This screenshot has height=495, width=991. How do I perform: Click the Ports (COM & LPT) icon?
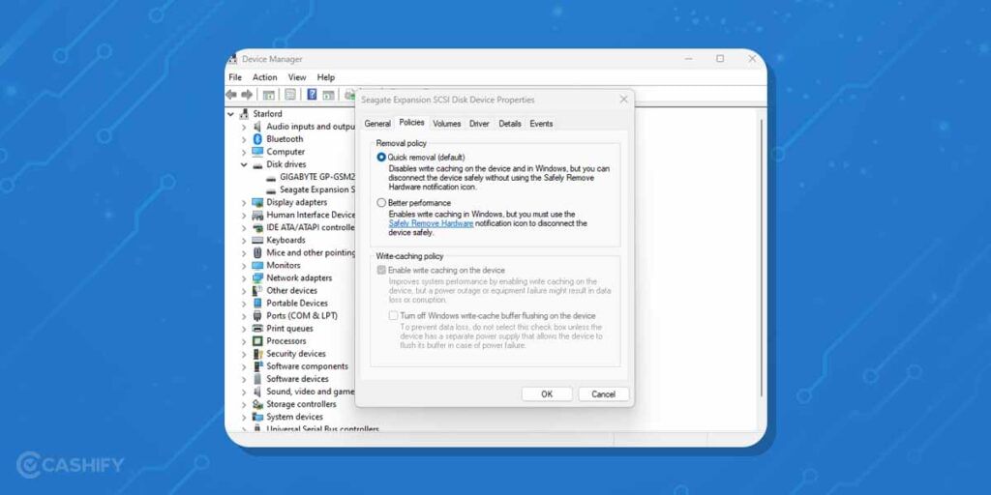(x=257, y=316)
